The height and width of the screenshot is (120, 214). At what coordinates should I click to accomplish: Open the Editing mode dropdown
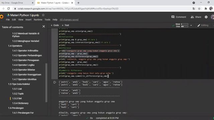tap(203, 25)
